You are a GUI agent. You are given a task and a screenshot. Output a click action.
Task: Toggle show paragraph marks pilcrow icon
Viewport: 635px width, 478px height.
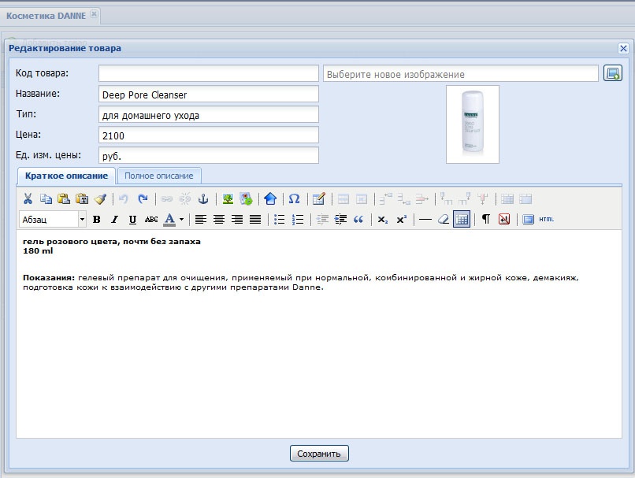(486, 220)
